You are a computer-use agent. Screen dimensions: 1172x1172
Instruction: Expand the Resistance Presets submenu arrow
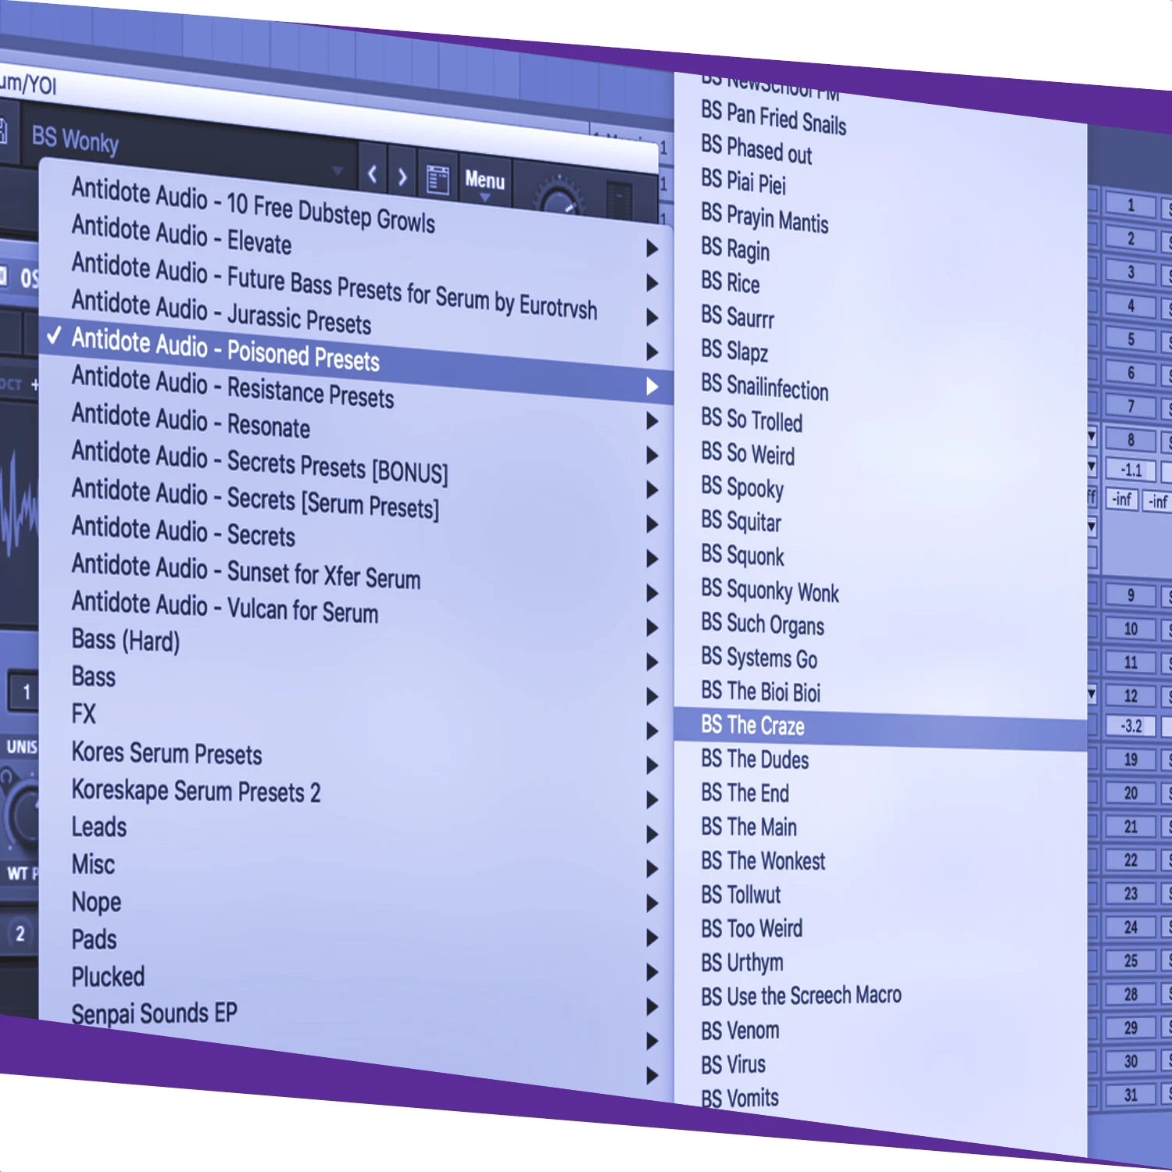(x=653, y=386)
